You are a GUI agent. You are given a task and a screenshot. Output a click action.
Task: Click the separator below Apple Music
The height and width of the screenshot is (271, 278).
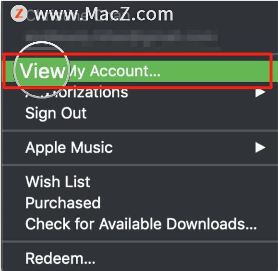(x=140, y=165)
